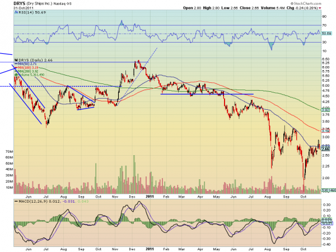Click the 'Open 2.80' value
336x252 pixels.
tap(192, 8)
